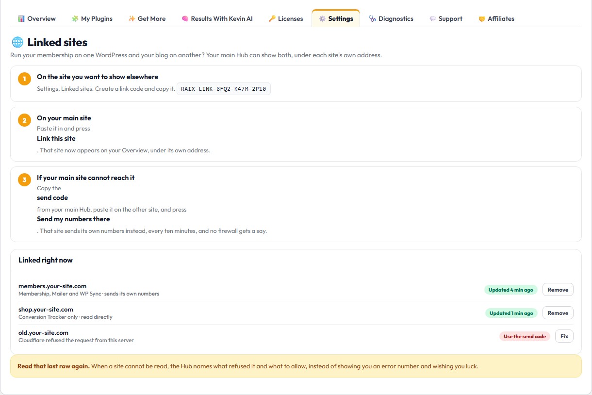Click the globe icon beside Linked sites
The width and height of the screenshot is (592, 395).
point(17,42)
